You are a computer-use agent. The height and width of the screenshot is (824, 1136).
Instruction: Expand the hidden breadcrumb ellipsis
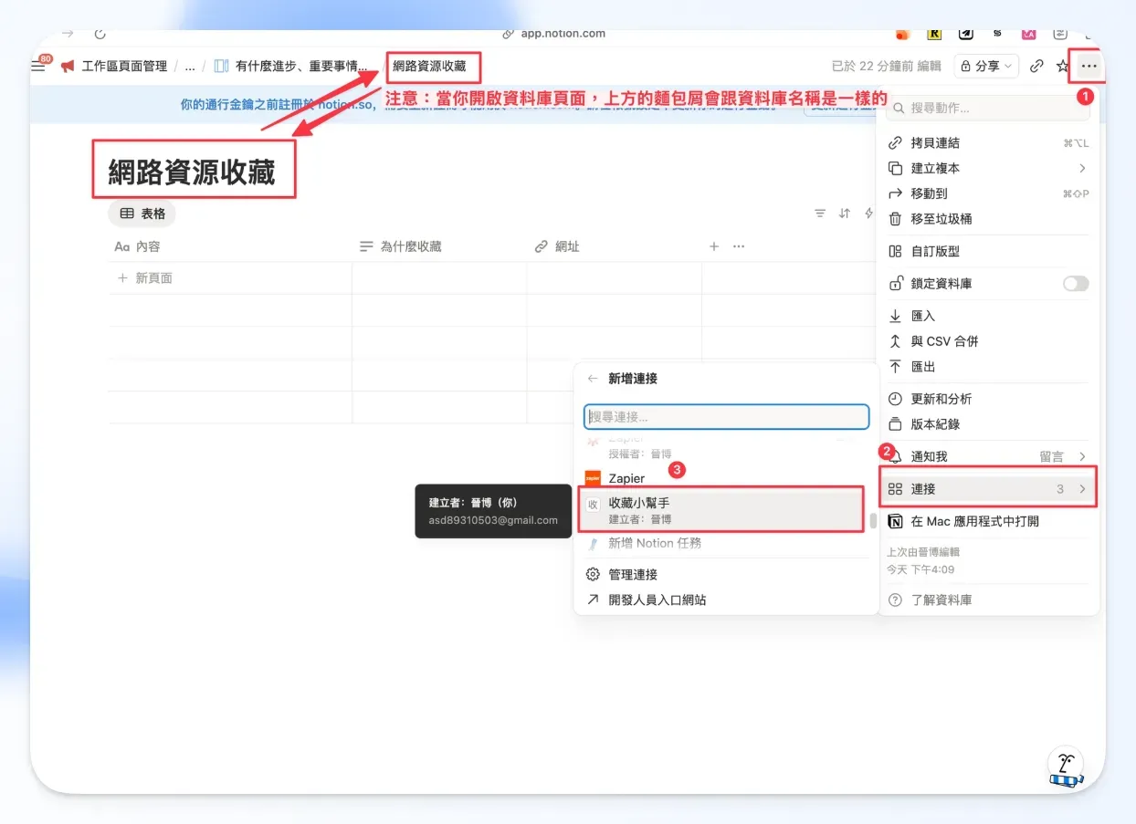190,66
